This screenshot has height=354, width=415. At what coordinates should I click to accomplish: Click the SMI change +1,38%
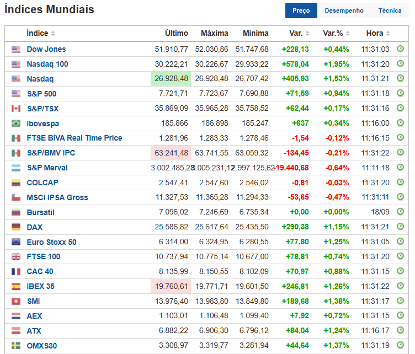click(336, 301)
